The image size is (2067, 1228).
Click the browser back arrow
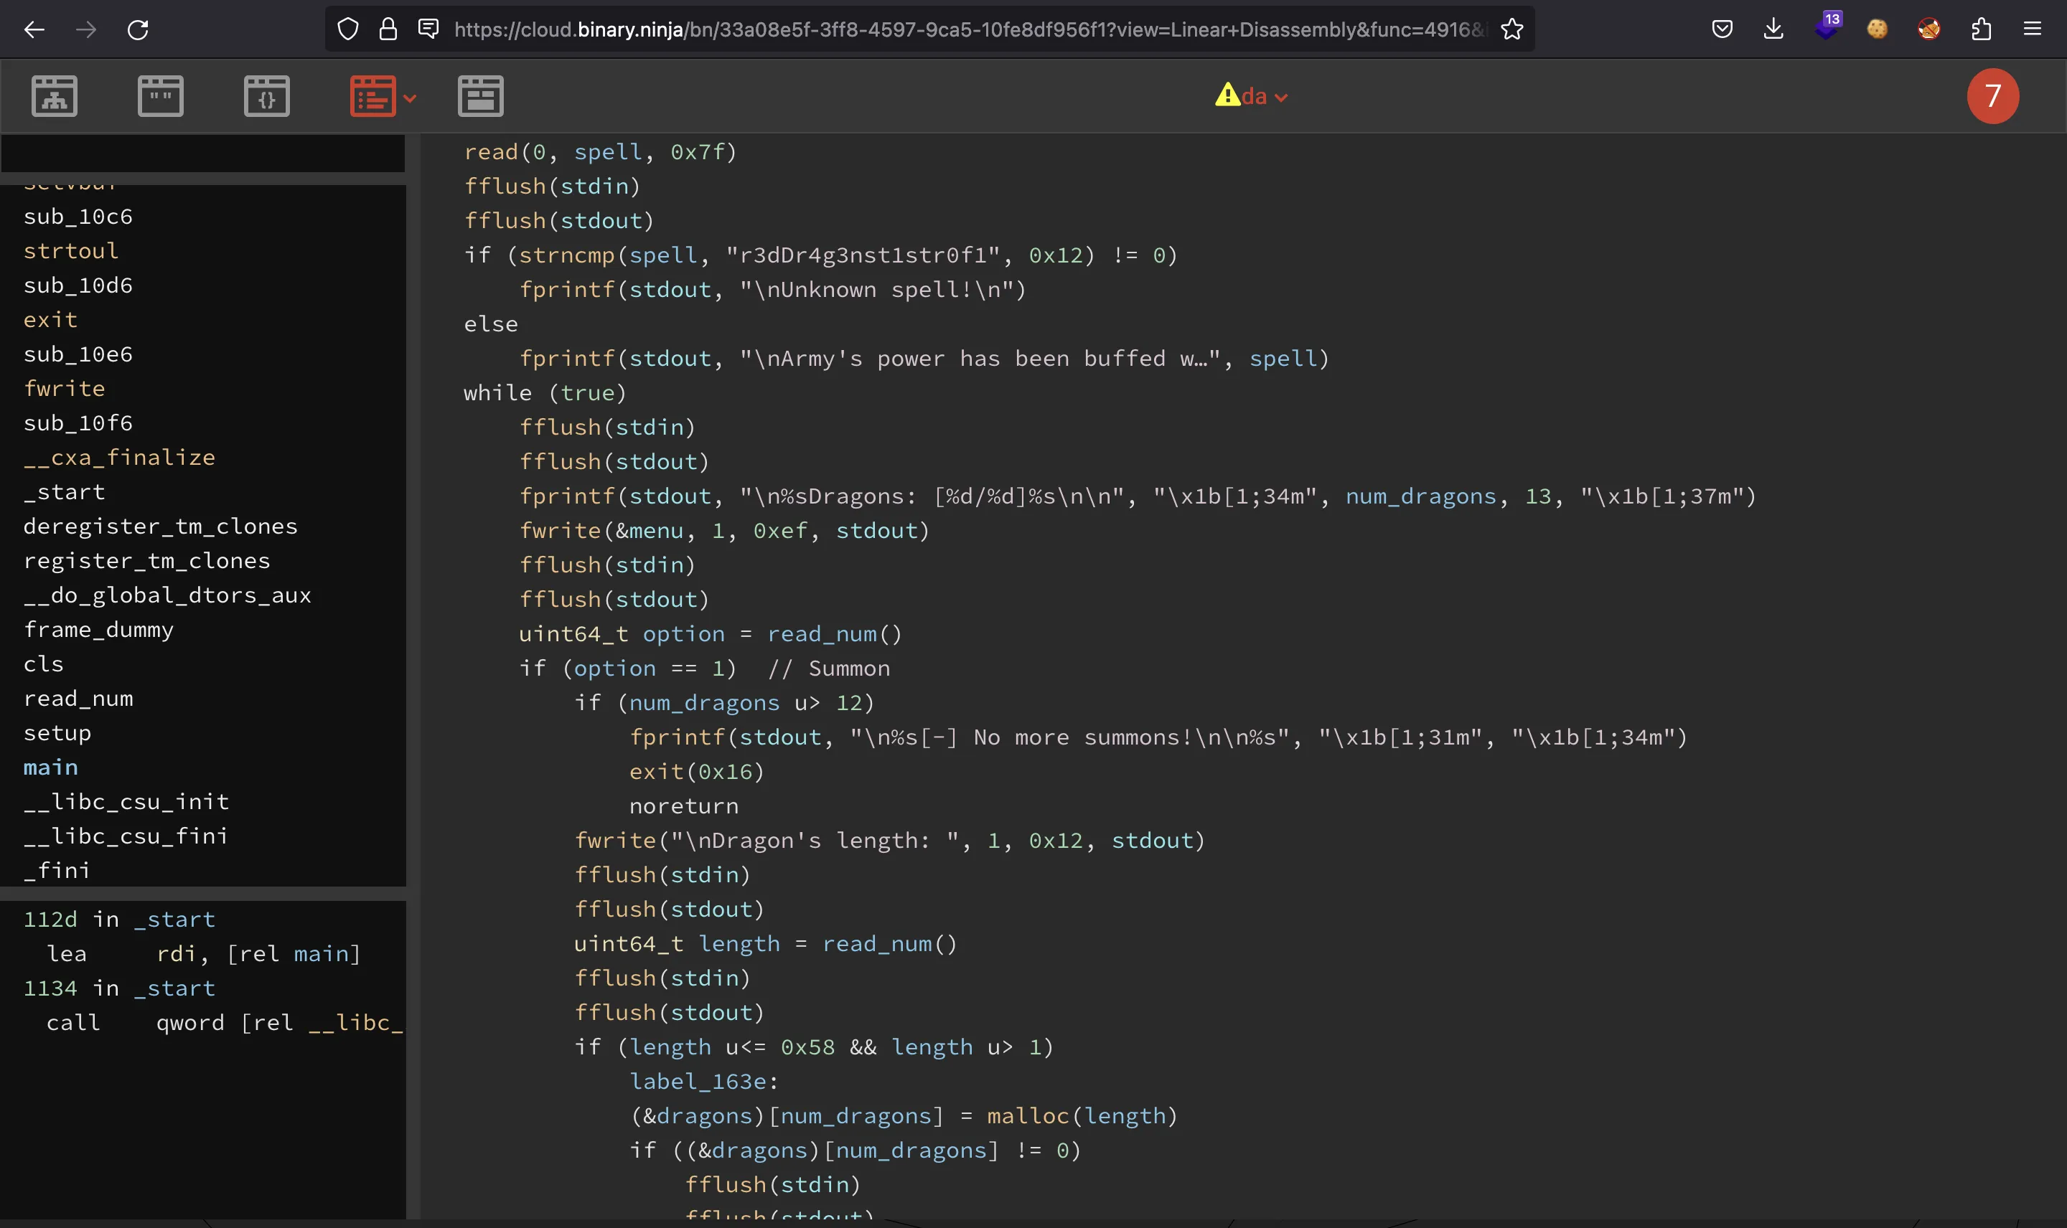click(x=34, y=30)
